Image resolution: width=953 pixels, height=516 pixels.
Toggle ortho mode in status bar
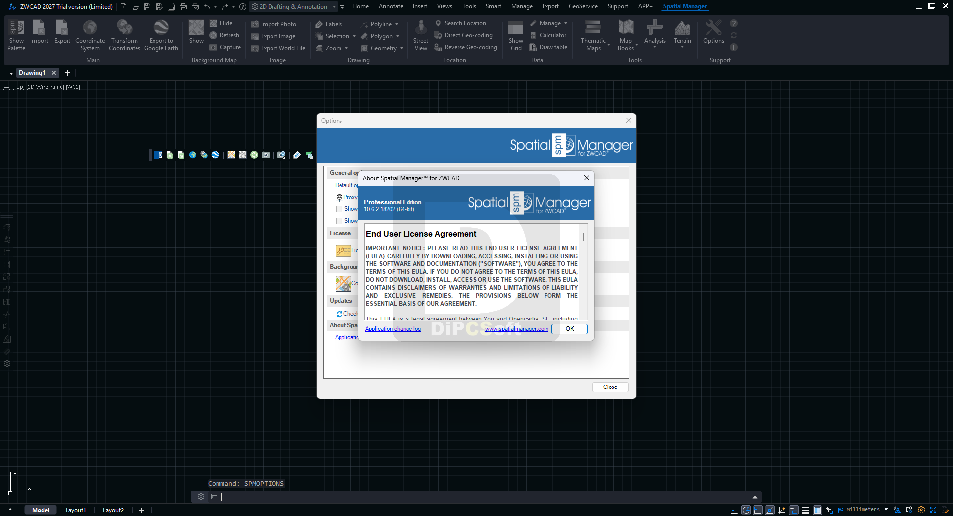pyautogui.click(x=734, y=510)
